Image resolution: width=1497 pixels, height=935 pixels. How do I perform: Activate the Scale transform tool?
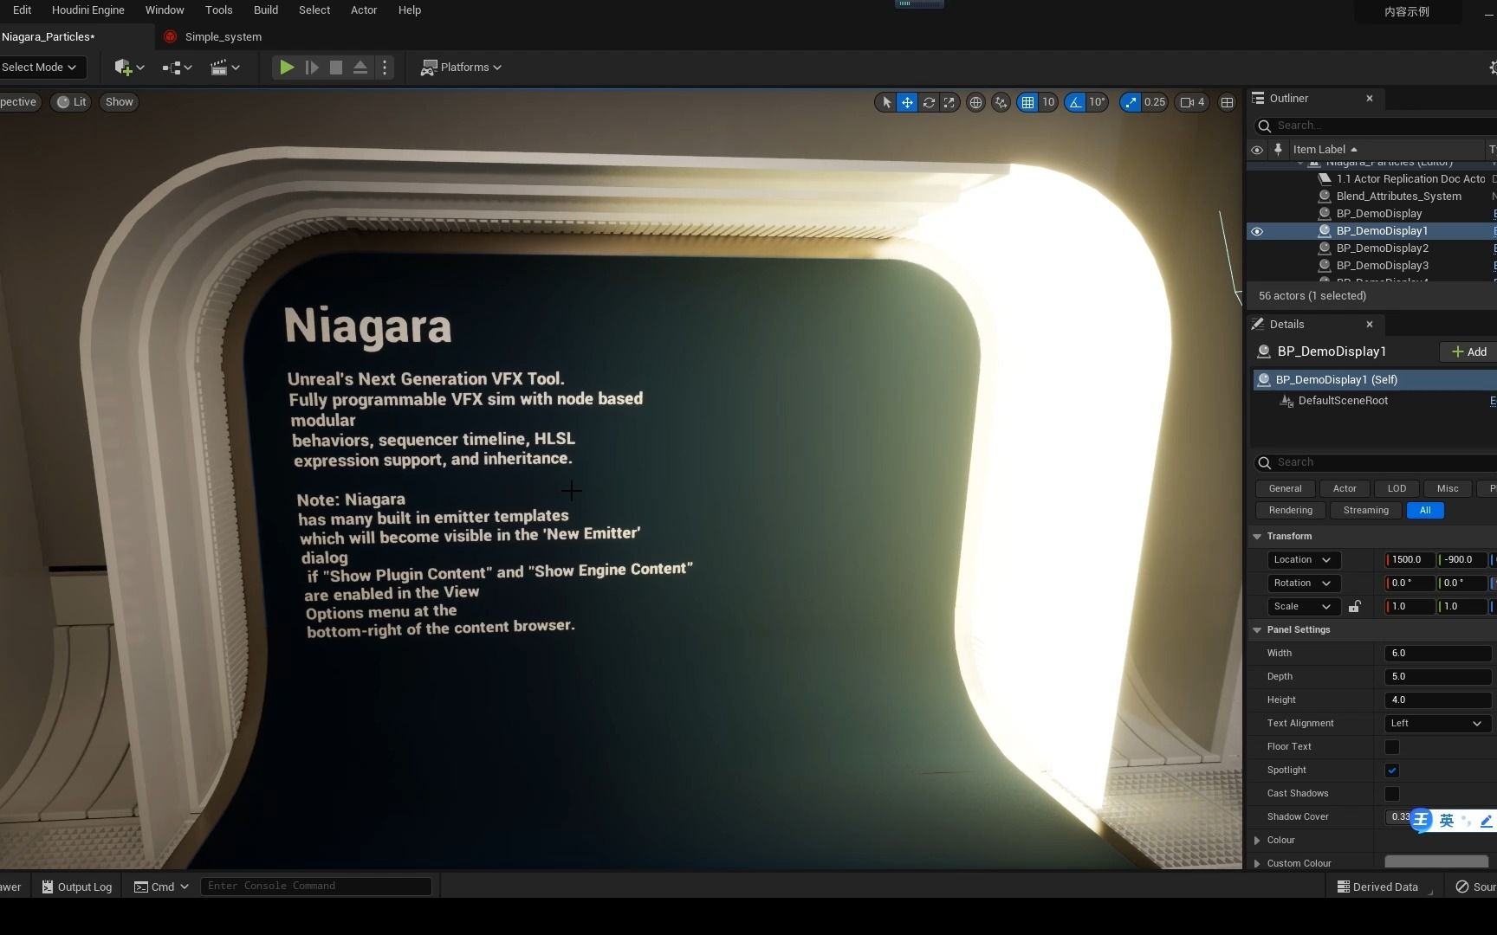click(949, 102)
